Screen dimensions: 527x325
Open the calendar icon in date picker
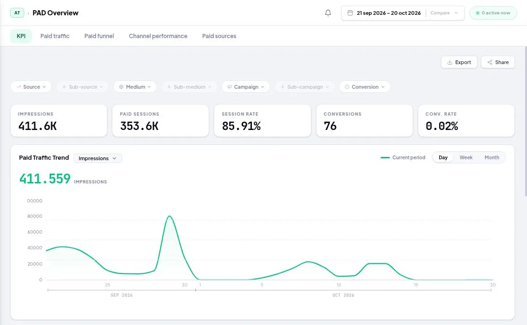click(x=350, y=13)
